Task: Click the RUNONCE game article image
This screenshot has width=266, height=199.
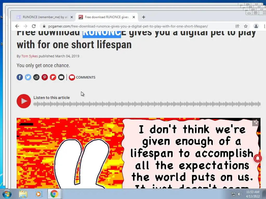Action: pyautogui.click(x=138, y=153)
